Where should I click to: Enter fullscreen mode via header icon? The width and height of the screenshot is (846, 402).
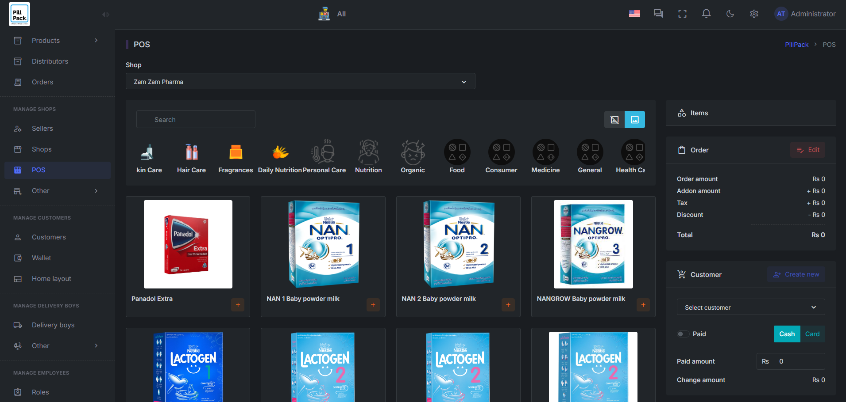(x=682, y=14)
